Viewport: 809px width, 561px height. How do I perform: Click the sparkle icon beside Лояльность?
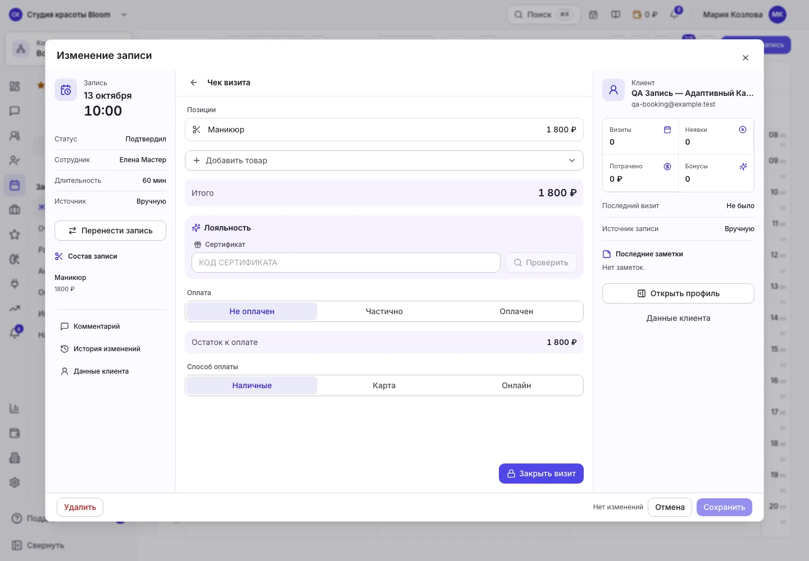(x=196, y=228)
